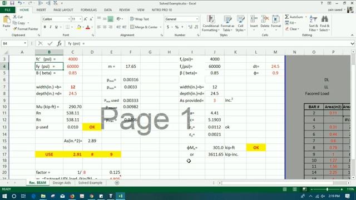The width and height of the screenshot is (356, 200).
Task: Toggle underline formatting
Action: click(x=56, y=27)
